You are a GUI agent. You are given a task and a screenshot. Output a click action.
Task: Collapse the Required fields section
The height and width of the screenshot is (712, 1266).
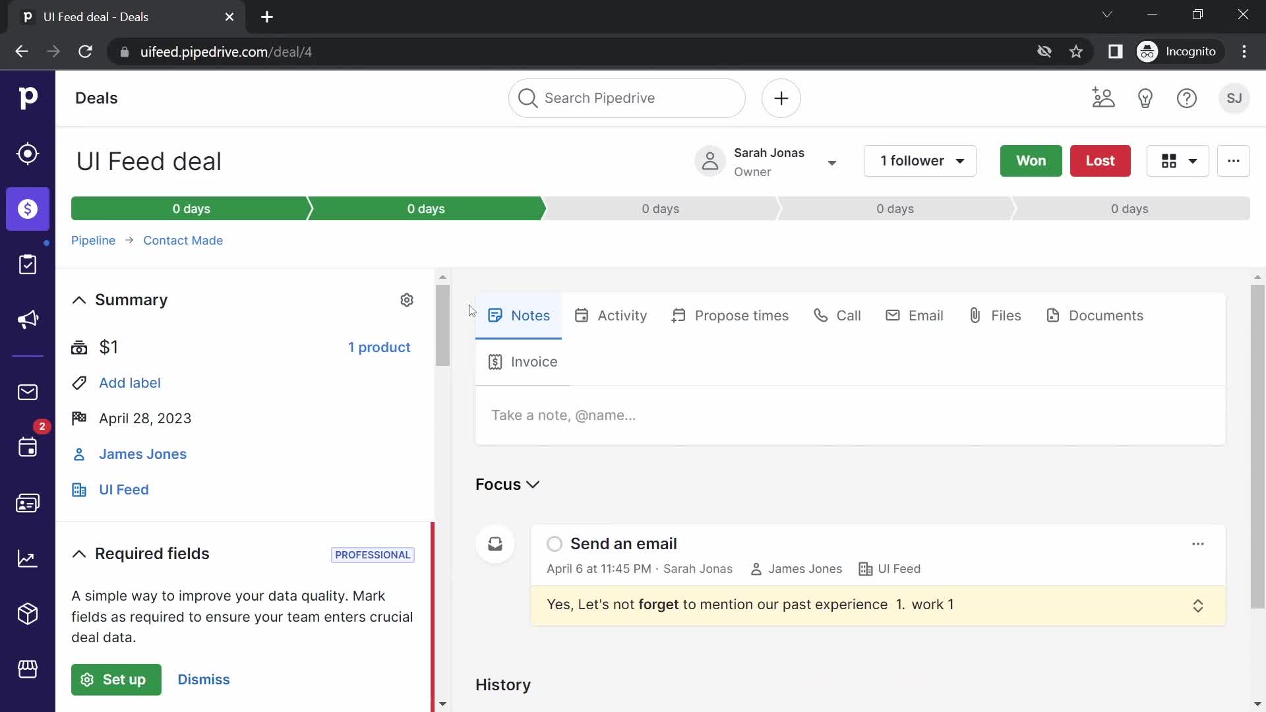pyautogui.click(x=79, y=554)
